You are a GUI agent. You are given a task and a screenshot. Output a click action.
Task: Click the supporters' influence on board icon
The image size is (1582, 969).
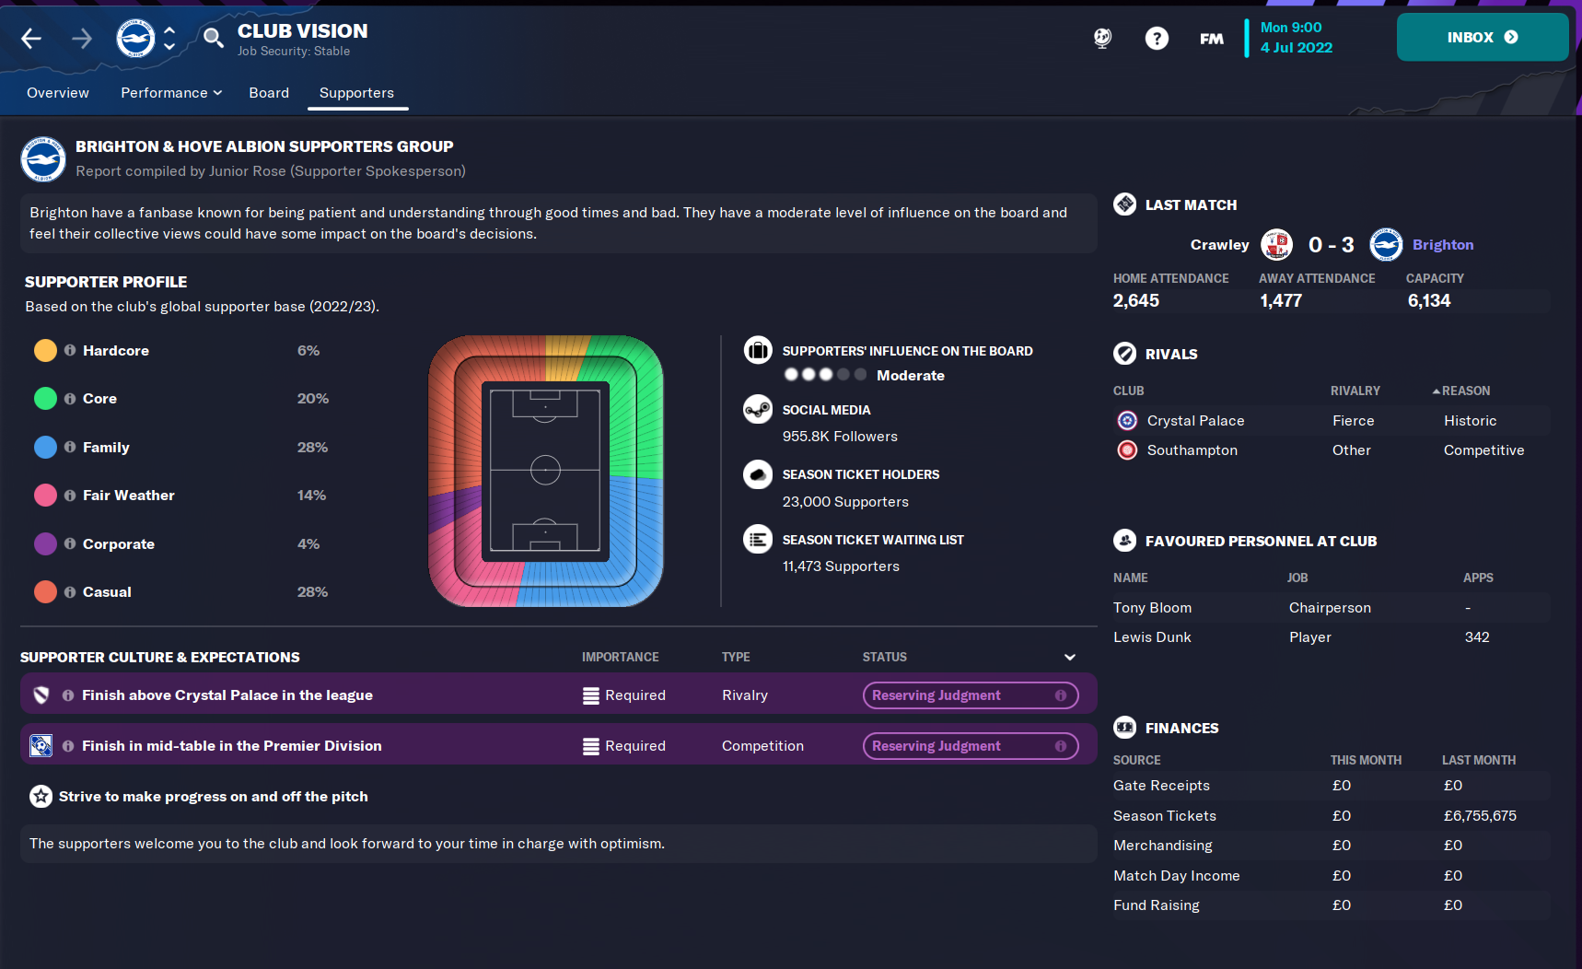758,350
